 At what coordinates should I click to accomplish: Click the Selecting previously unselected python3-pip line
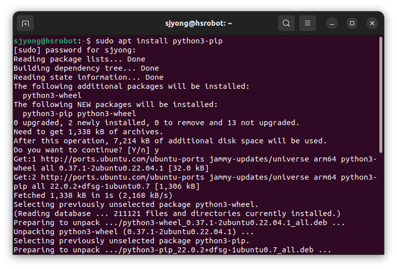(131, 241)
